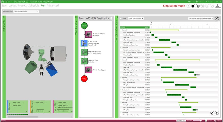Select the Run tab
The width and height of the screenshot is (223, 122).
click(x=43, y=6)
